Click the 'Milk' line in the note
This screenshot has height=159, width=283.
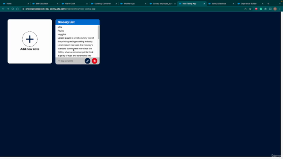[60, 27]
